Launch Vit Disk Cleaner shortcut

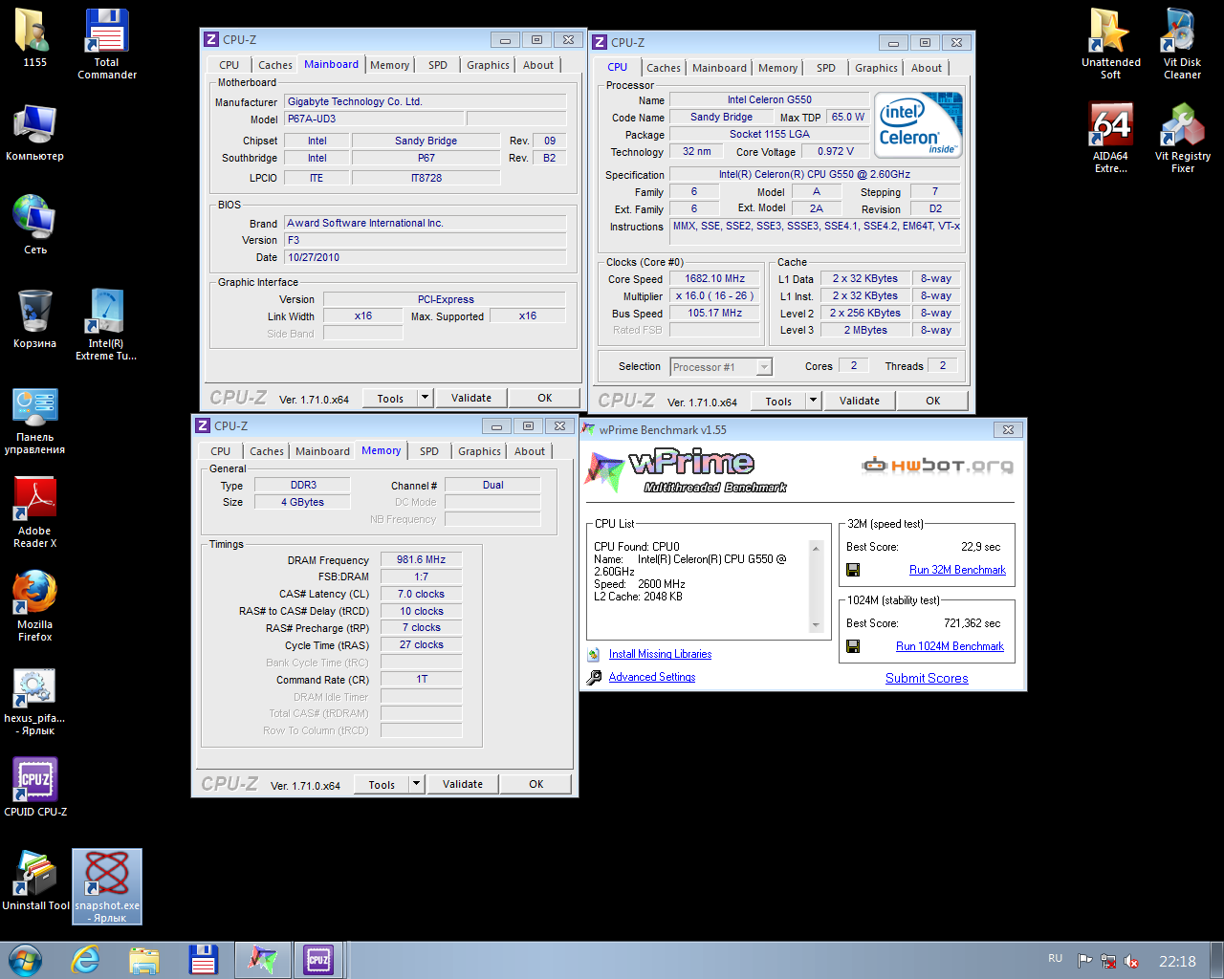1182,44
